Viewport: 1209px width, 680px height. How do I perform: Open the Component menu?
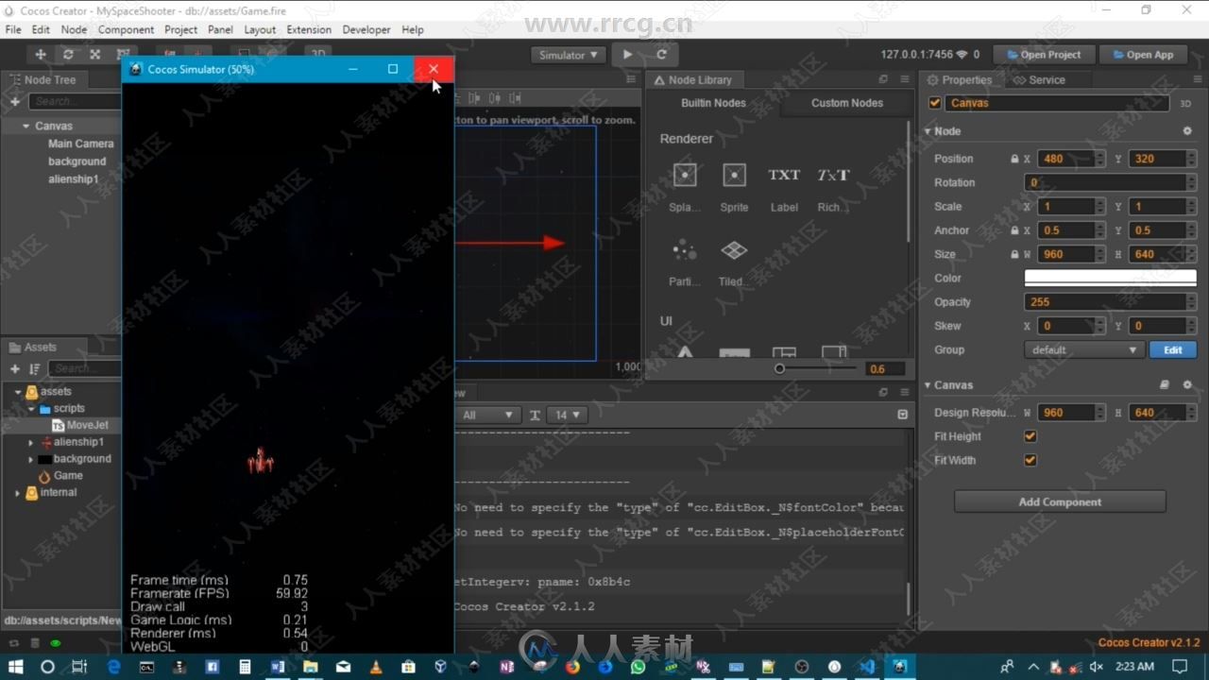126,29
